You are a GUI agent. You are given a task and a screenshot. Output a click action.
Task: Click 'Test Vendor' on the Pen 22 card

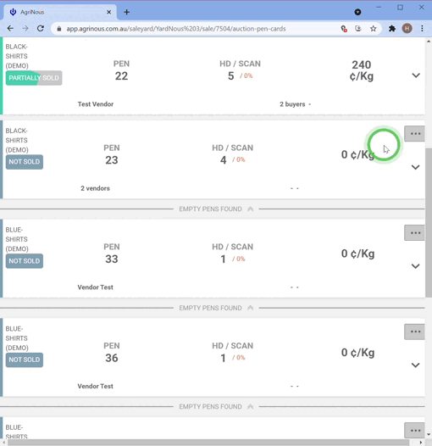point(96,104)
